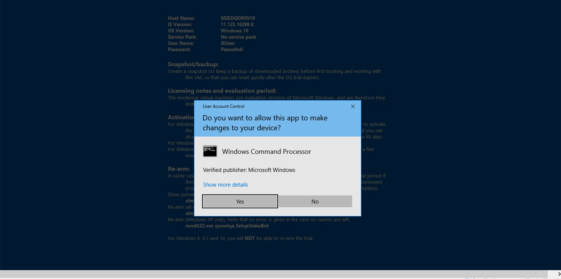Click the 'IEUser' user name value

[x=228, y=43]
